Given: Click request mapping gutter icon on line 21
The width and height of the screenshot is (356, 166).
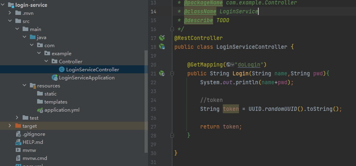Looking at the screenshot, I should (x=162, y=74).
